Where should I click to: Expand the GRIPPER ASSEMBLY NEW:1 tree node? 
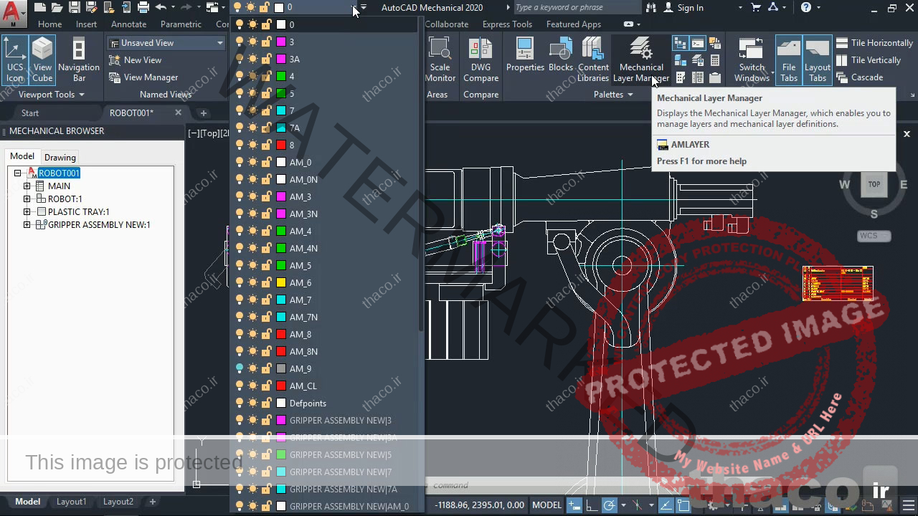pos(27,225)
